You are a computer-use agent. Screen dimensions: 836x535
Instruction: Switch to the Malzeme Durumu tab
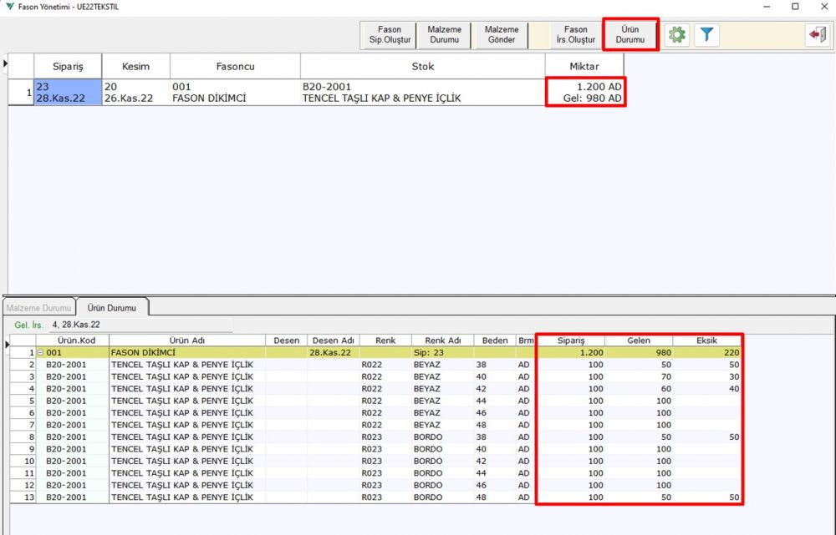[x=38, y=308]
